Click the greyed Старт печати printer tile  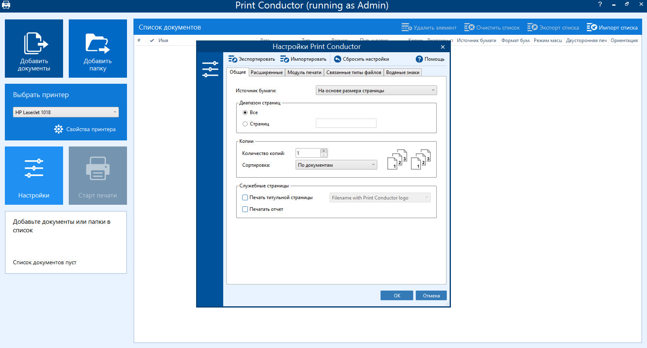pyautogui.click(x=98, y=176)
